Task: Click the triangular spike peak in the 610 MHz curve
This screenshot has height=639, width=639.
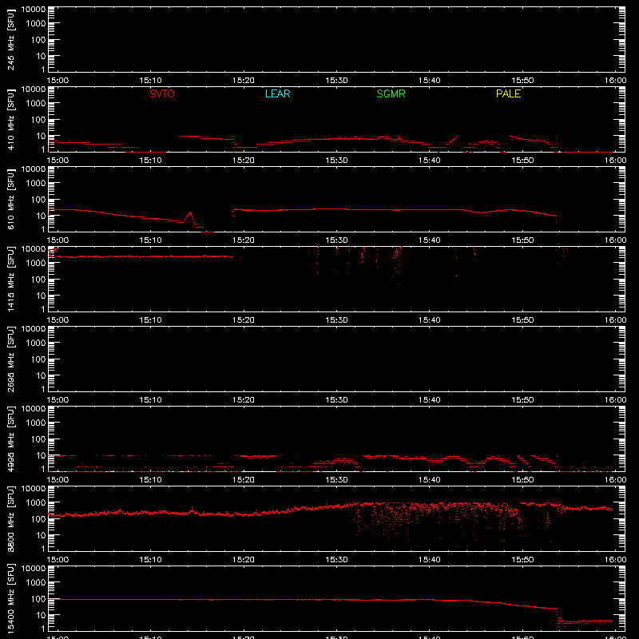Action: 189,212
